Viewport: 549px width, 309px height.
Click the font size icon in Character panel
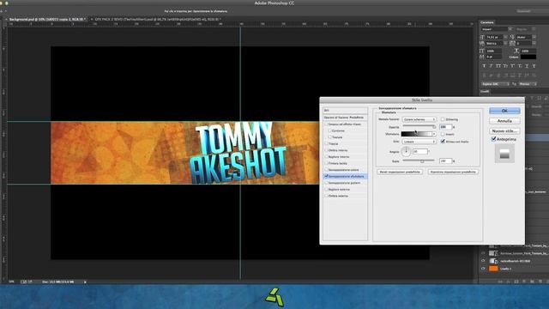[x=482, y=37]
